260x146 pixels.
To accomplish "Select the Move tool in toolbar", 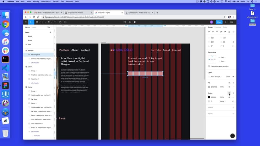I will pos(31,22).
